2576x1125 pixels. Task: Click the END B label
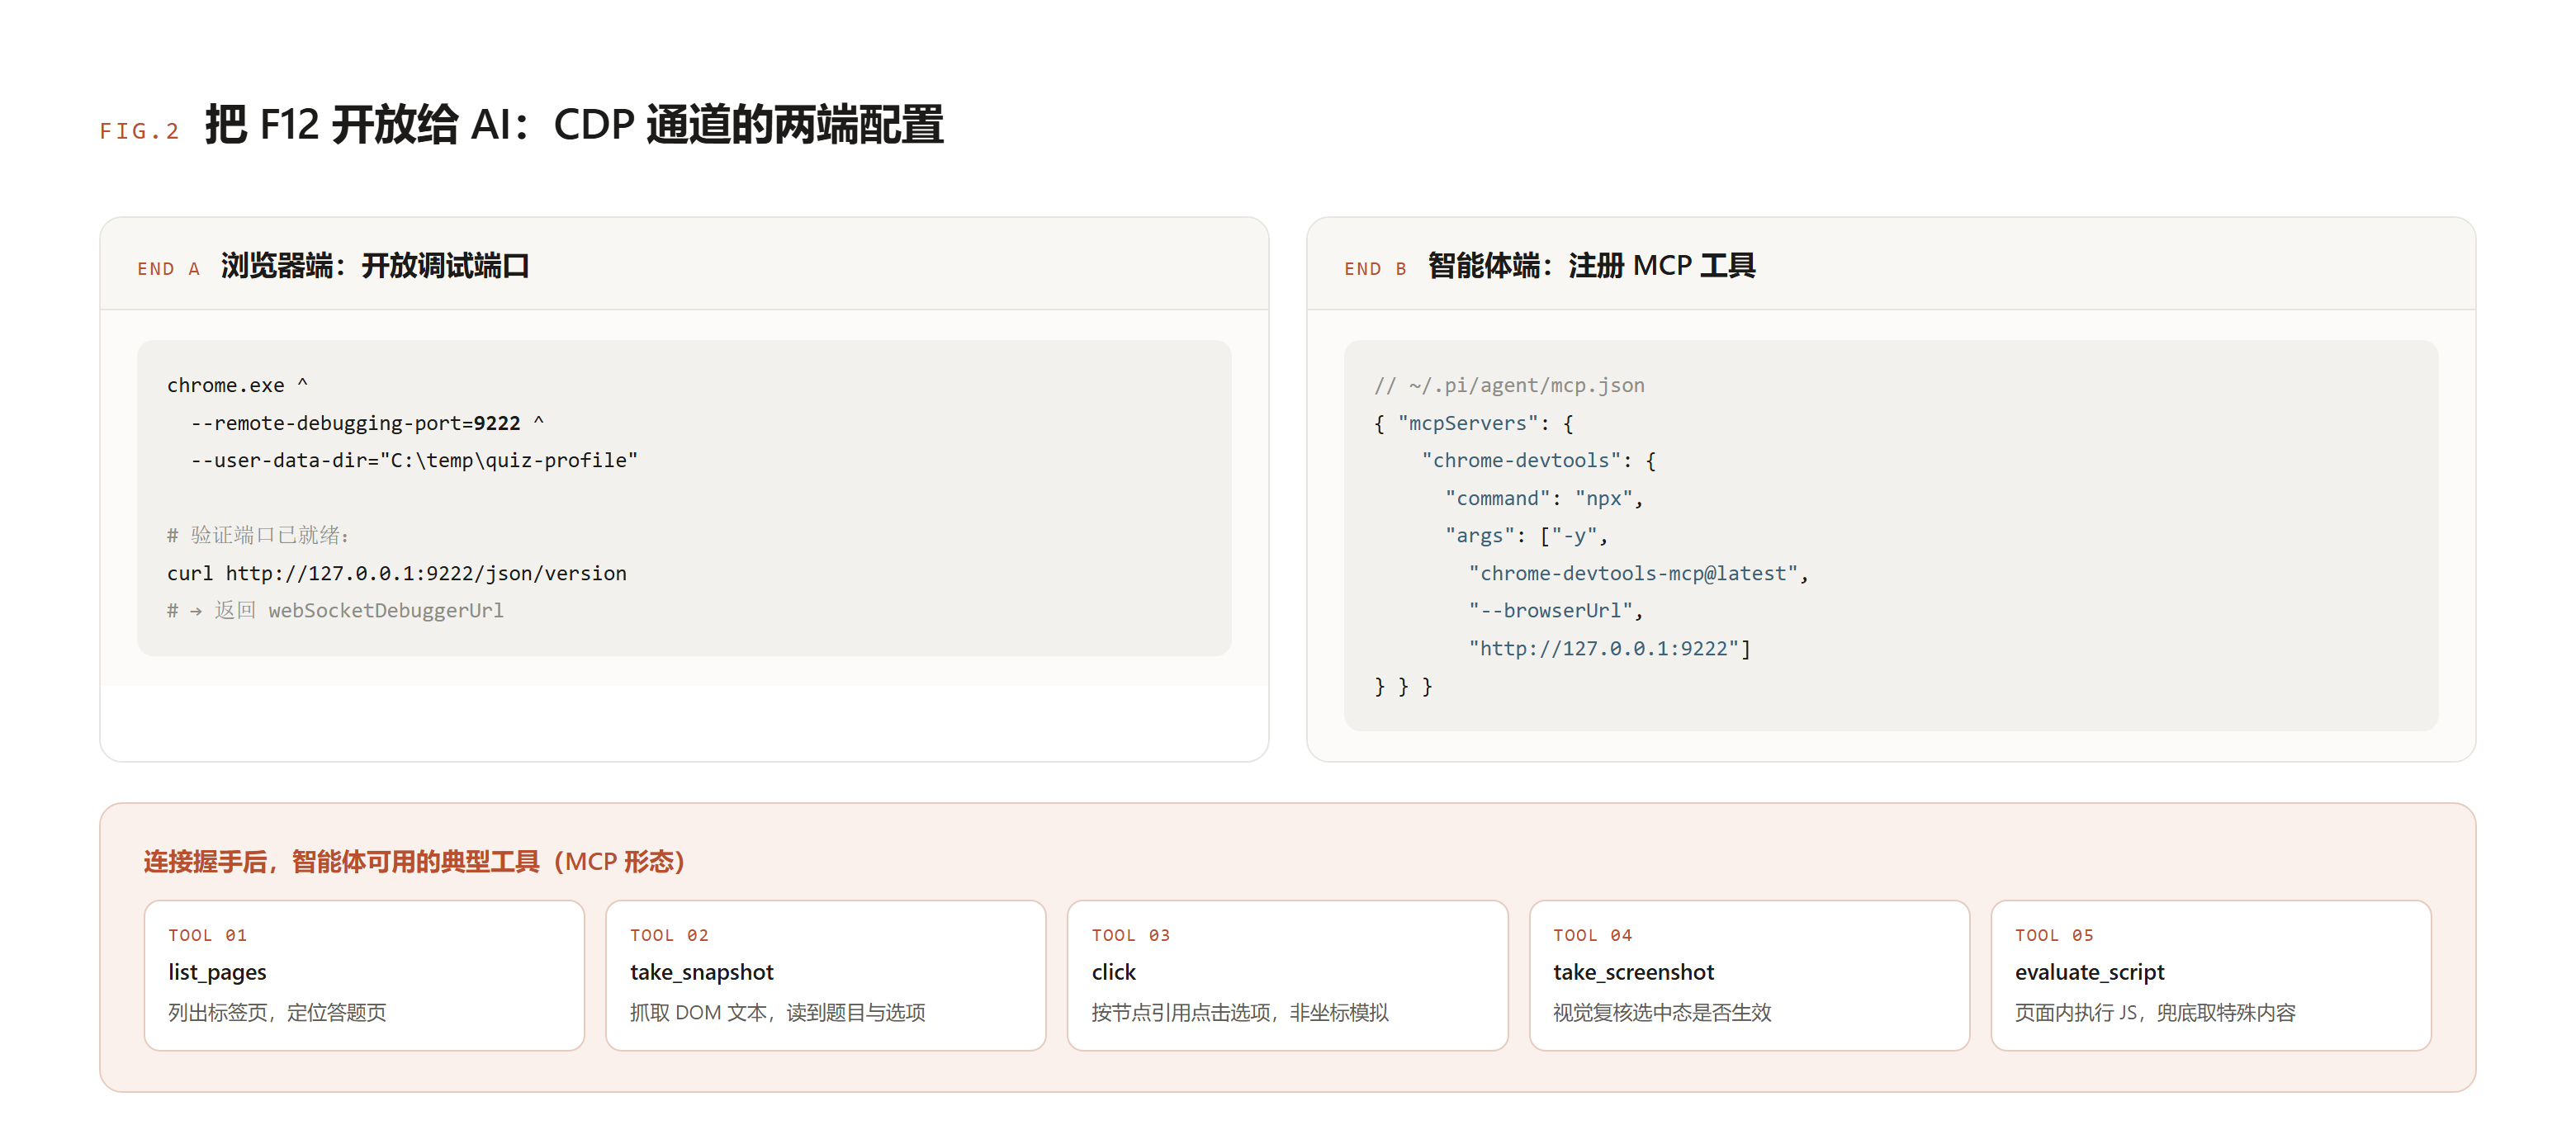pos(1375,269)
